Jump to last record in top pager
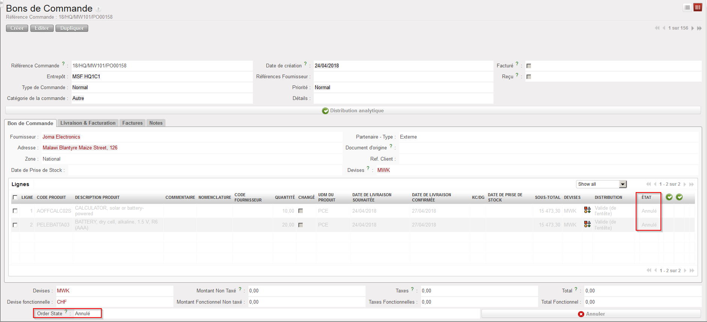The width and height of the screenshot is (707, 322). tap(699, 28)
